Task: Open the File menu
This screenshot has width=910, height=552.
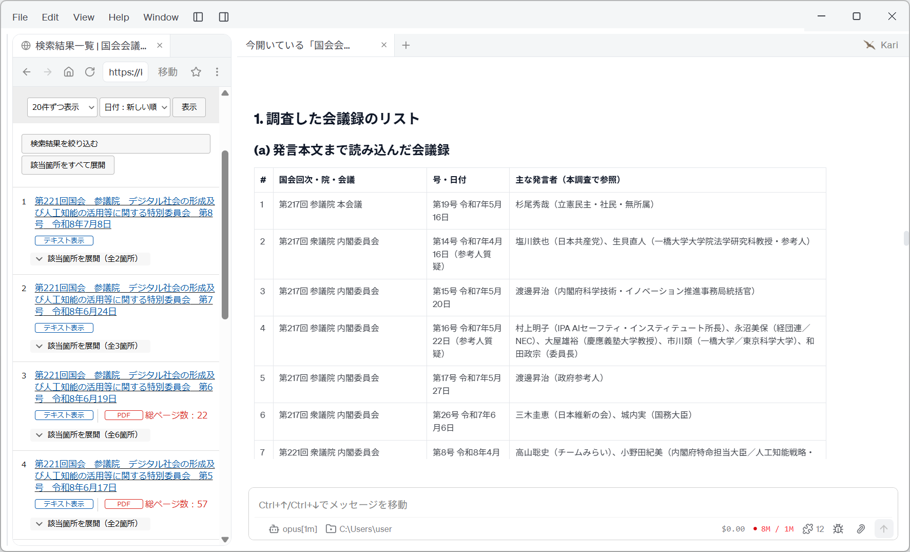Action: (x=20, y=17)
